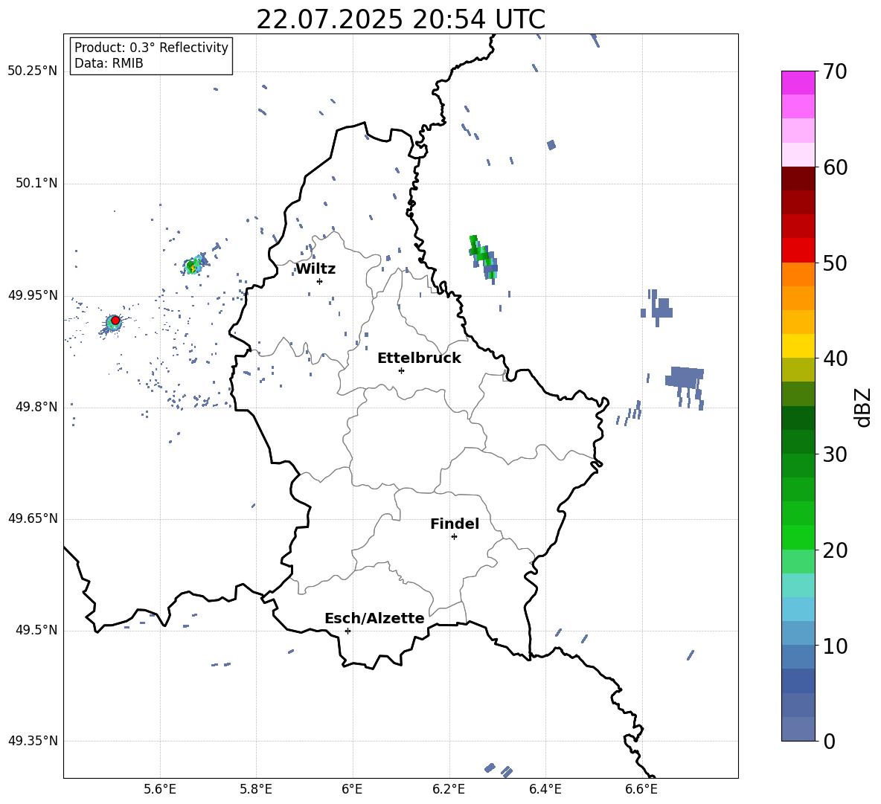Click the colorbar tick value 30
The width and height of the screenshot is (881, 804).
(x=835, y=454)
